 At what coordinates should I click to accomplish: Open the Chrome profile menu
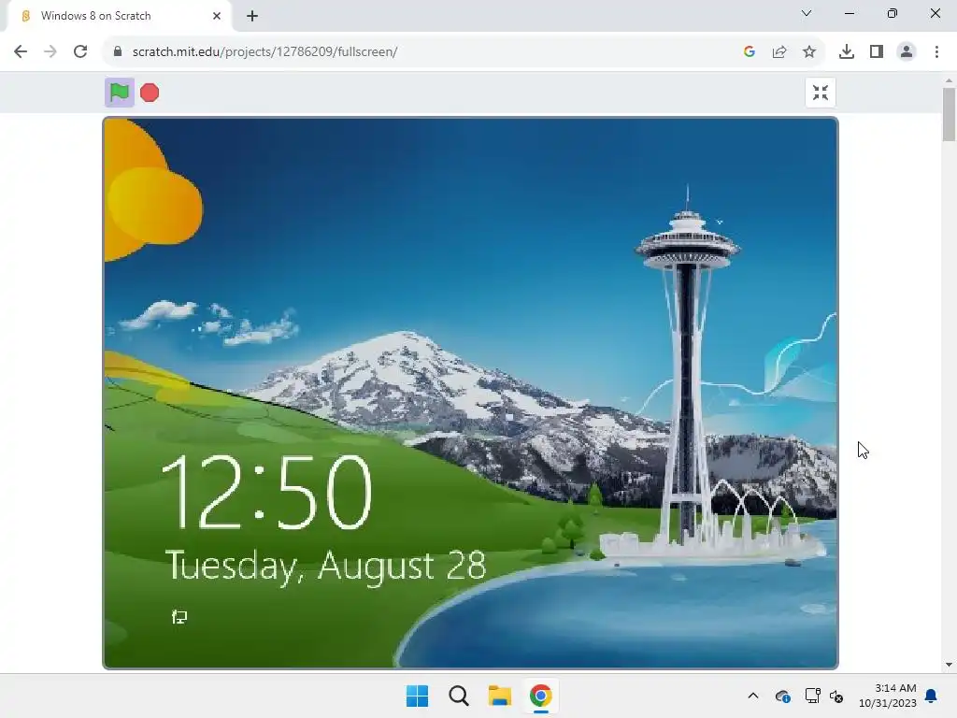907,52
